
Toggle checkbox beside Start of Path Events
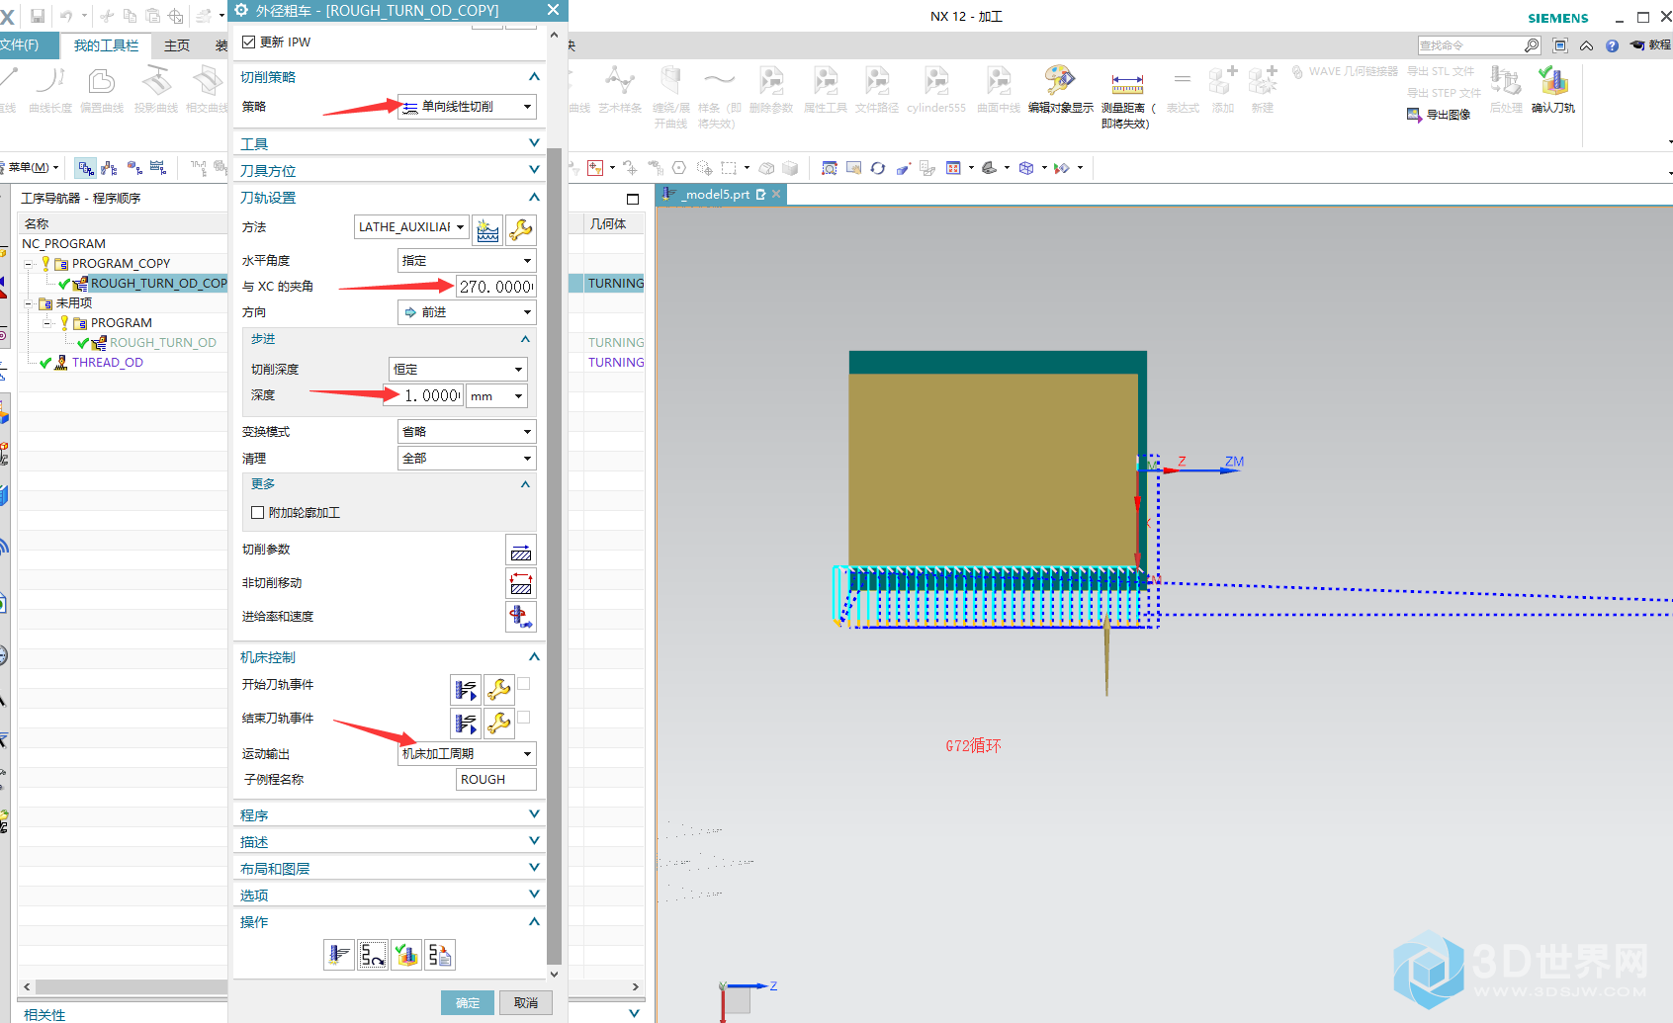[x=524, y=684]
